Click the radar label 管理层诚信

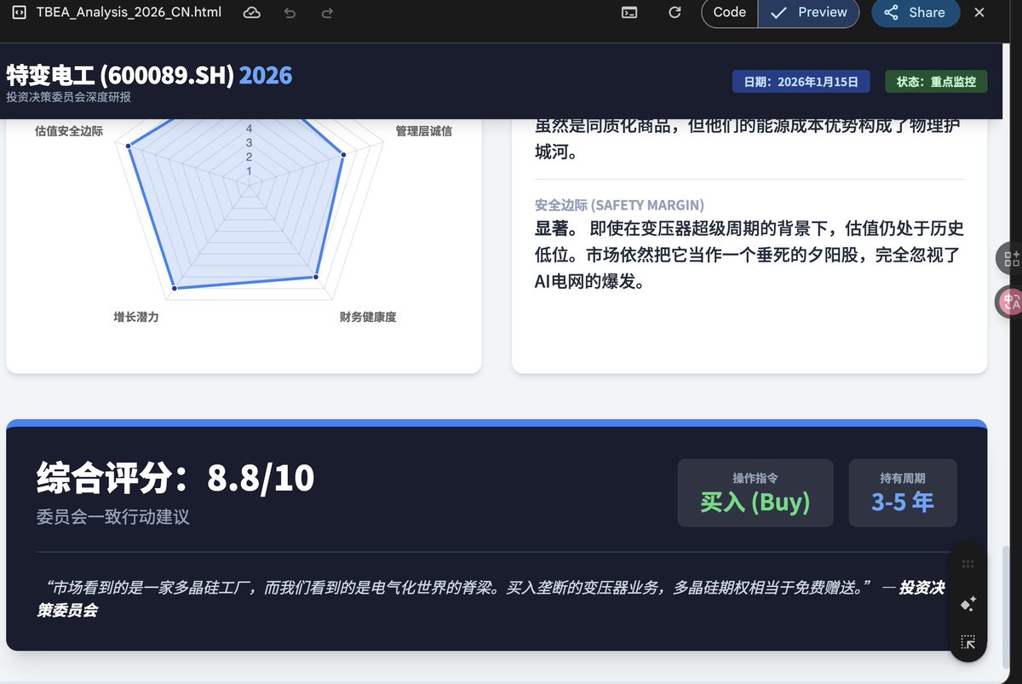423,131
